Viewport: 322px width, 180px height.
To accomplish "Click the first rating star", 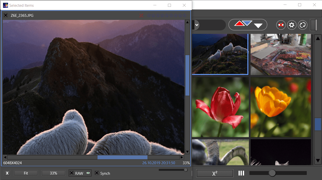I will point(149,16).
